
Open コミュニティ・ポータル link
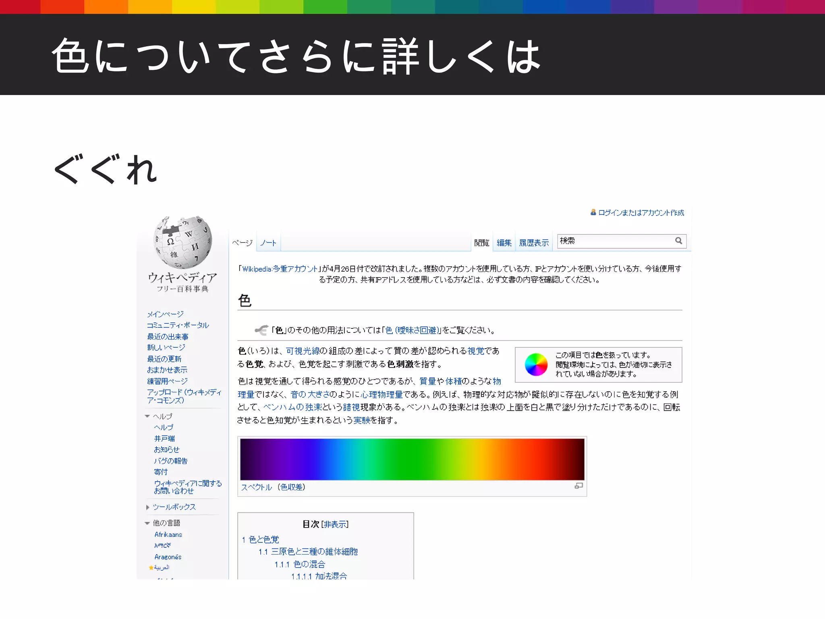(178, 325)
